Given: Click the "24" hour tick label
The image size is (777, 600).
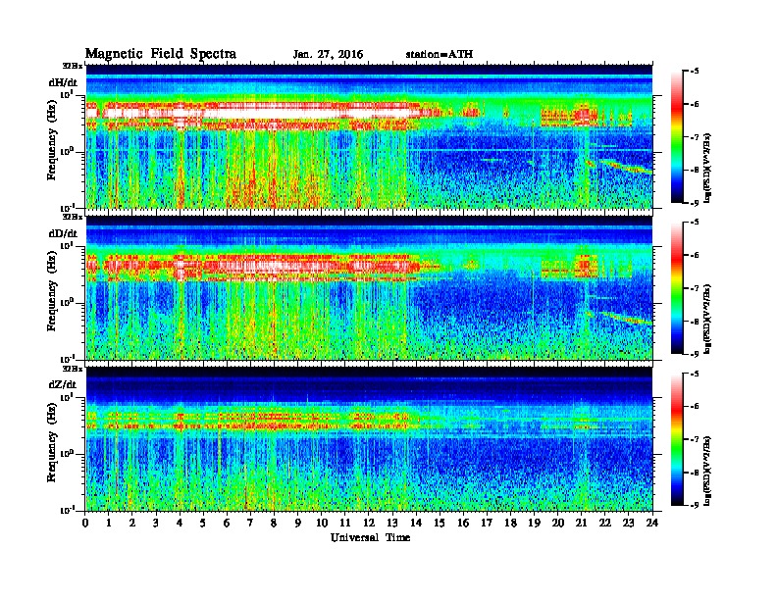Looking at the screenshot, I should click(x=652, y=523).
